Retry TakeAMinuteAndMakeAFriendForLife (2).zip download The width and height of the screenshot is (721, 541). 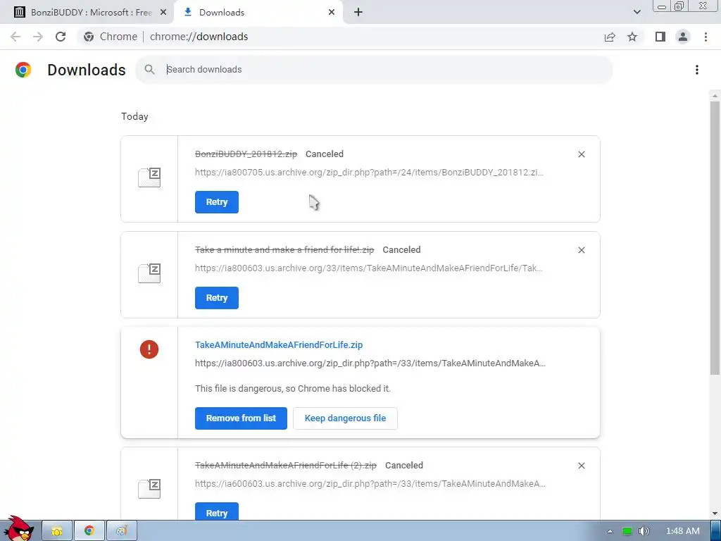[x=217, y=511]
